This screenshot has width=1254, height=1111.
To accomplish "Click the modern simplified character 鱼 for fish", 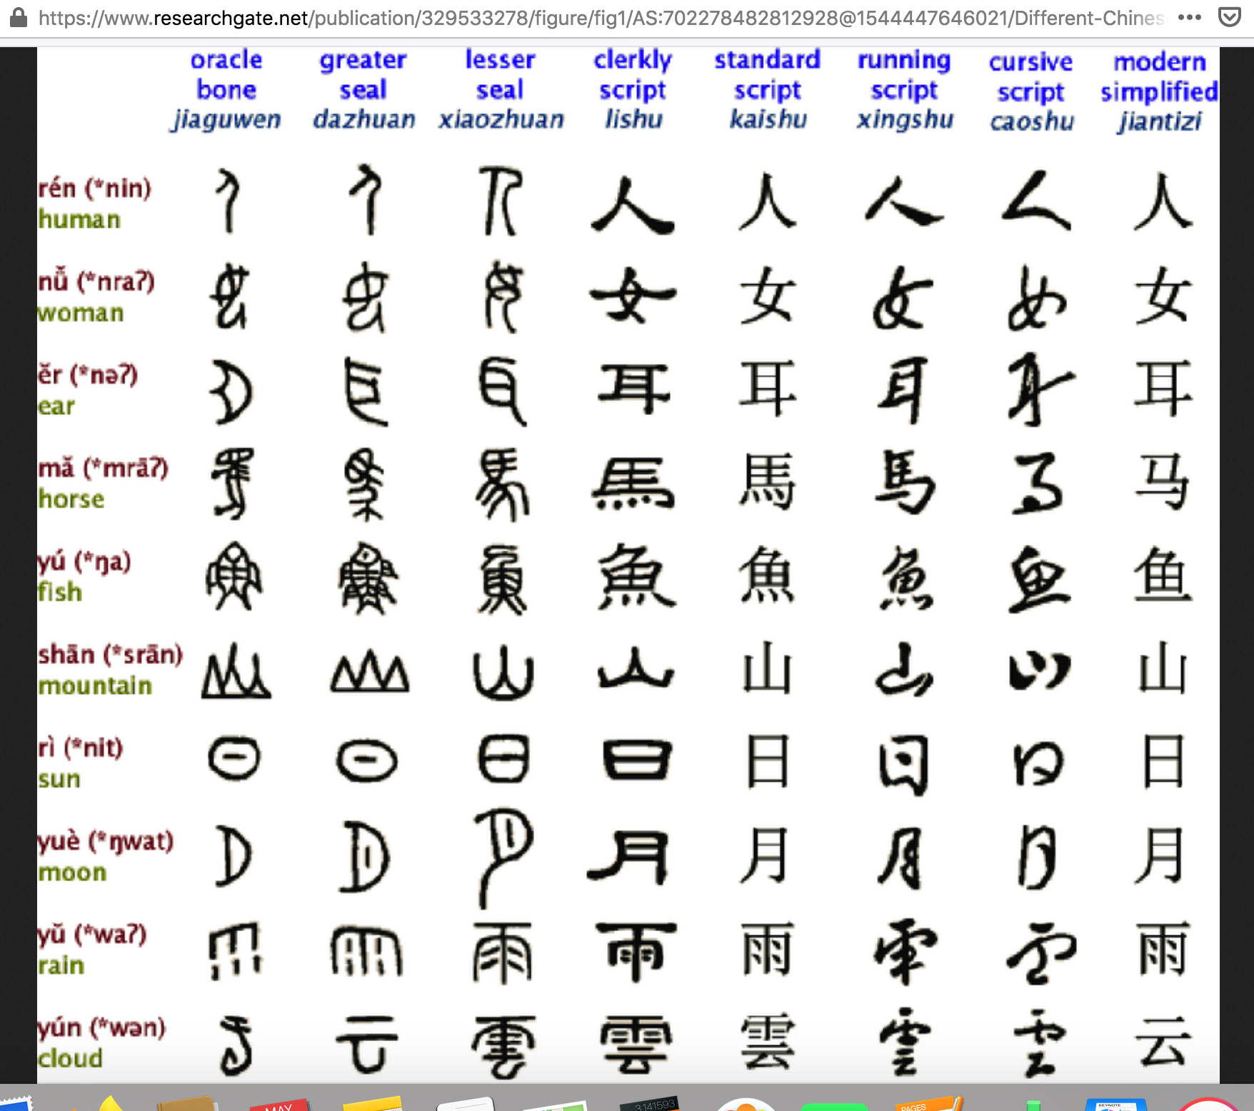I will point(1163,575).
